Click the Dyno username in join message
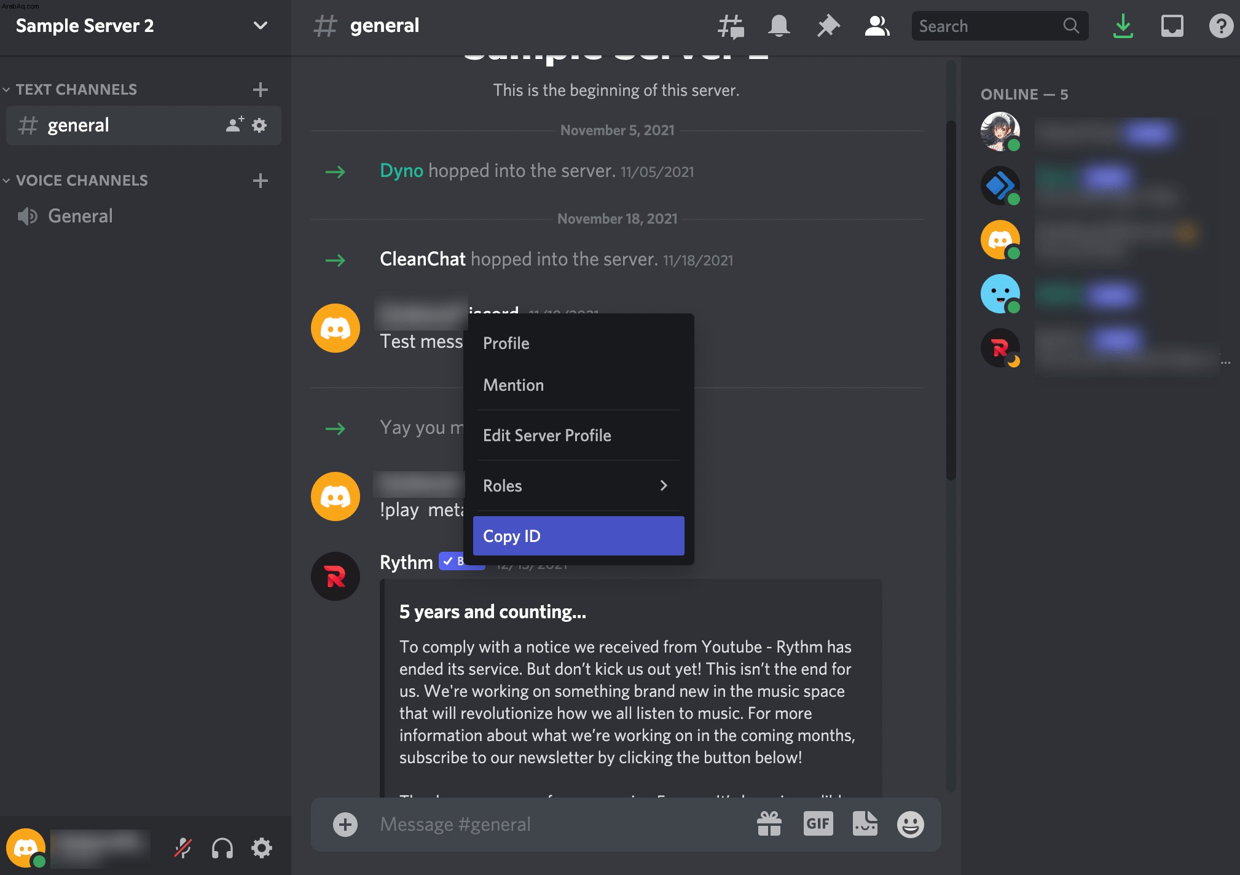 point(401,170)
